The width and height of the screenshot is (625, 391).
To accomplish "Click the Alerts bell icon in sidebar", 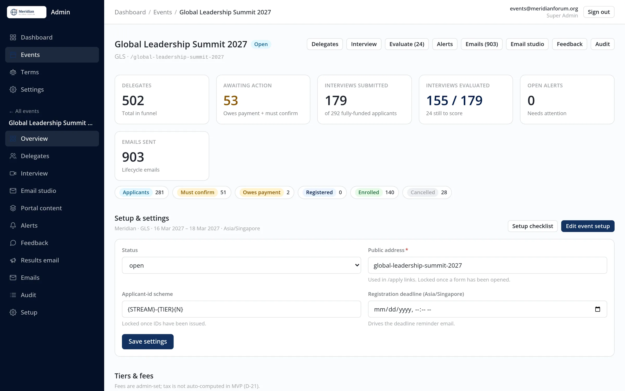I will (13, 225).
